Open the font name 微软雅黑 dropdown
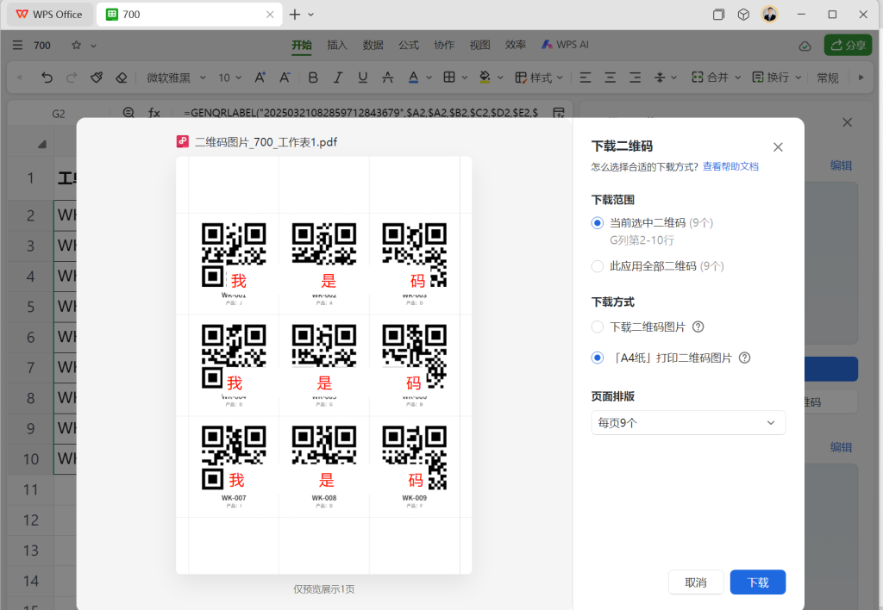The height and width of the screenshot is (610, 883). 176,78
